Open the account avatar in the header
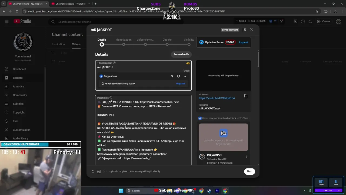This screenshot has width=346, height=195. tap(338, 21)
